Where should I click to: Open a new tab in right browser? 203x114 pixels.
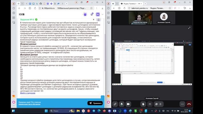tap(145, 3)
